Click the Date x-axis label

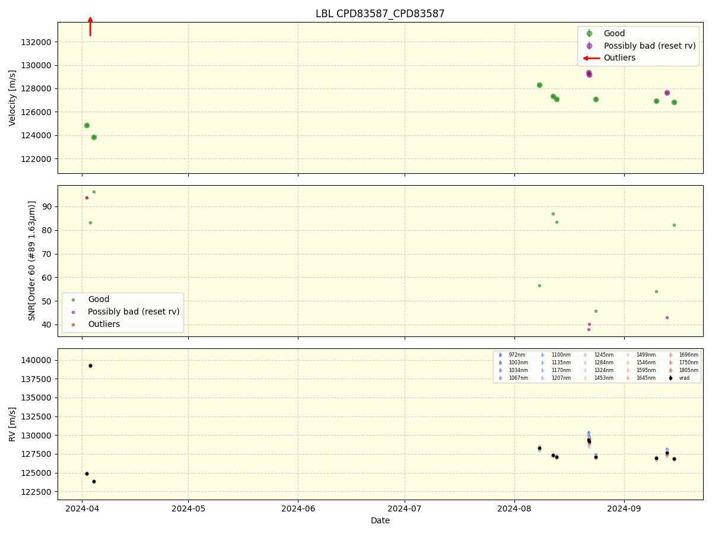tap(380, 521)
